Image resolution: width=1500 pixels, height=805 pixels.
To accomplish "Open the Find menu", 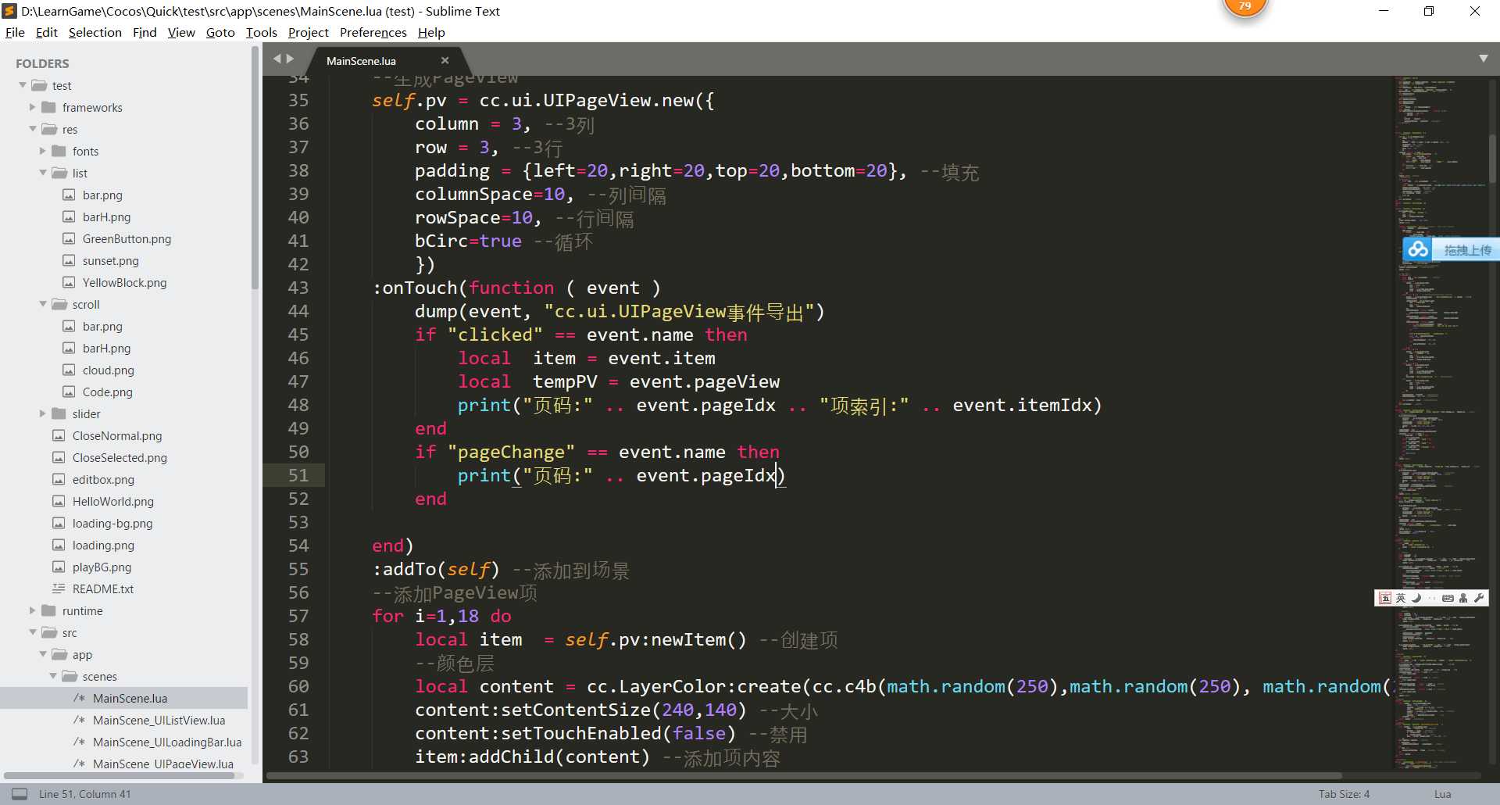I will click(x=145, y=32).
